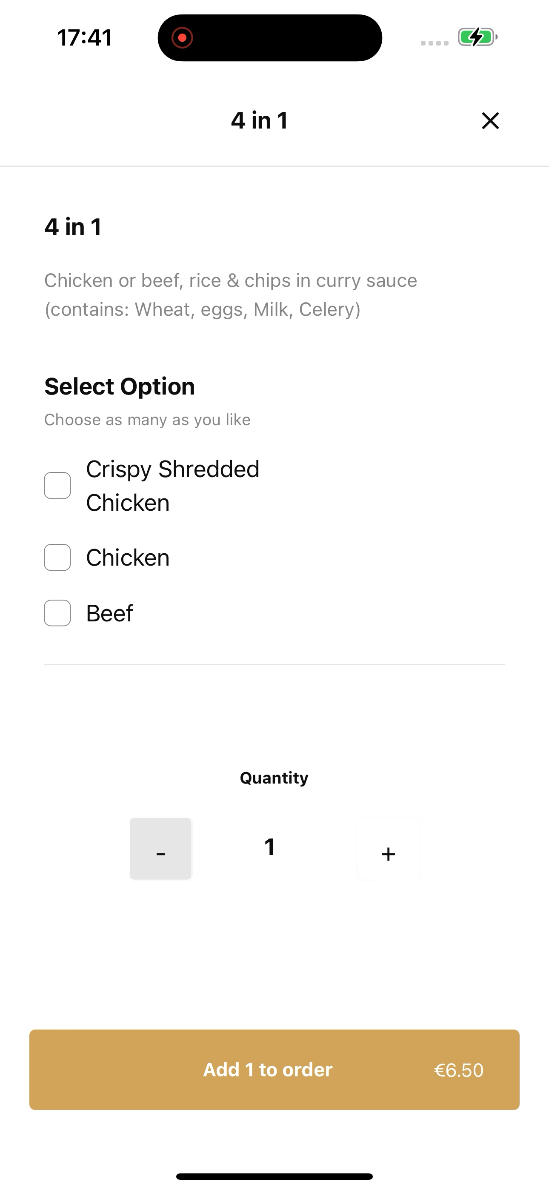Screen dimensions: 549x1190
Task: Decrease quantity with the minus button
Action: pyautogui.click(x=160, y=849)
